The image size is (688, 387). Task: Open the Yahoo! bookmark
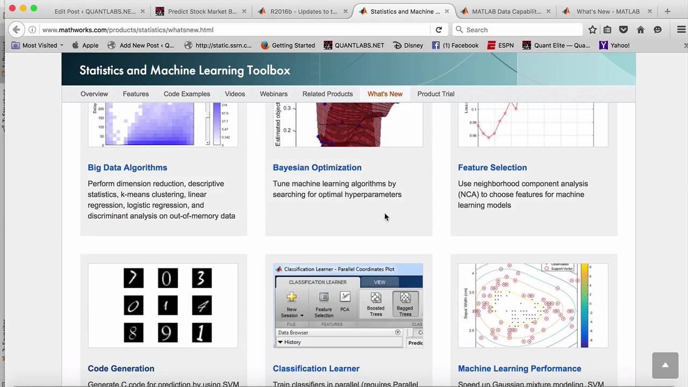click(614, 46)
